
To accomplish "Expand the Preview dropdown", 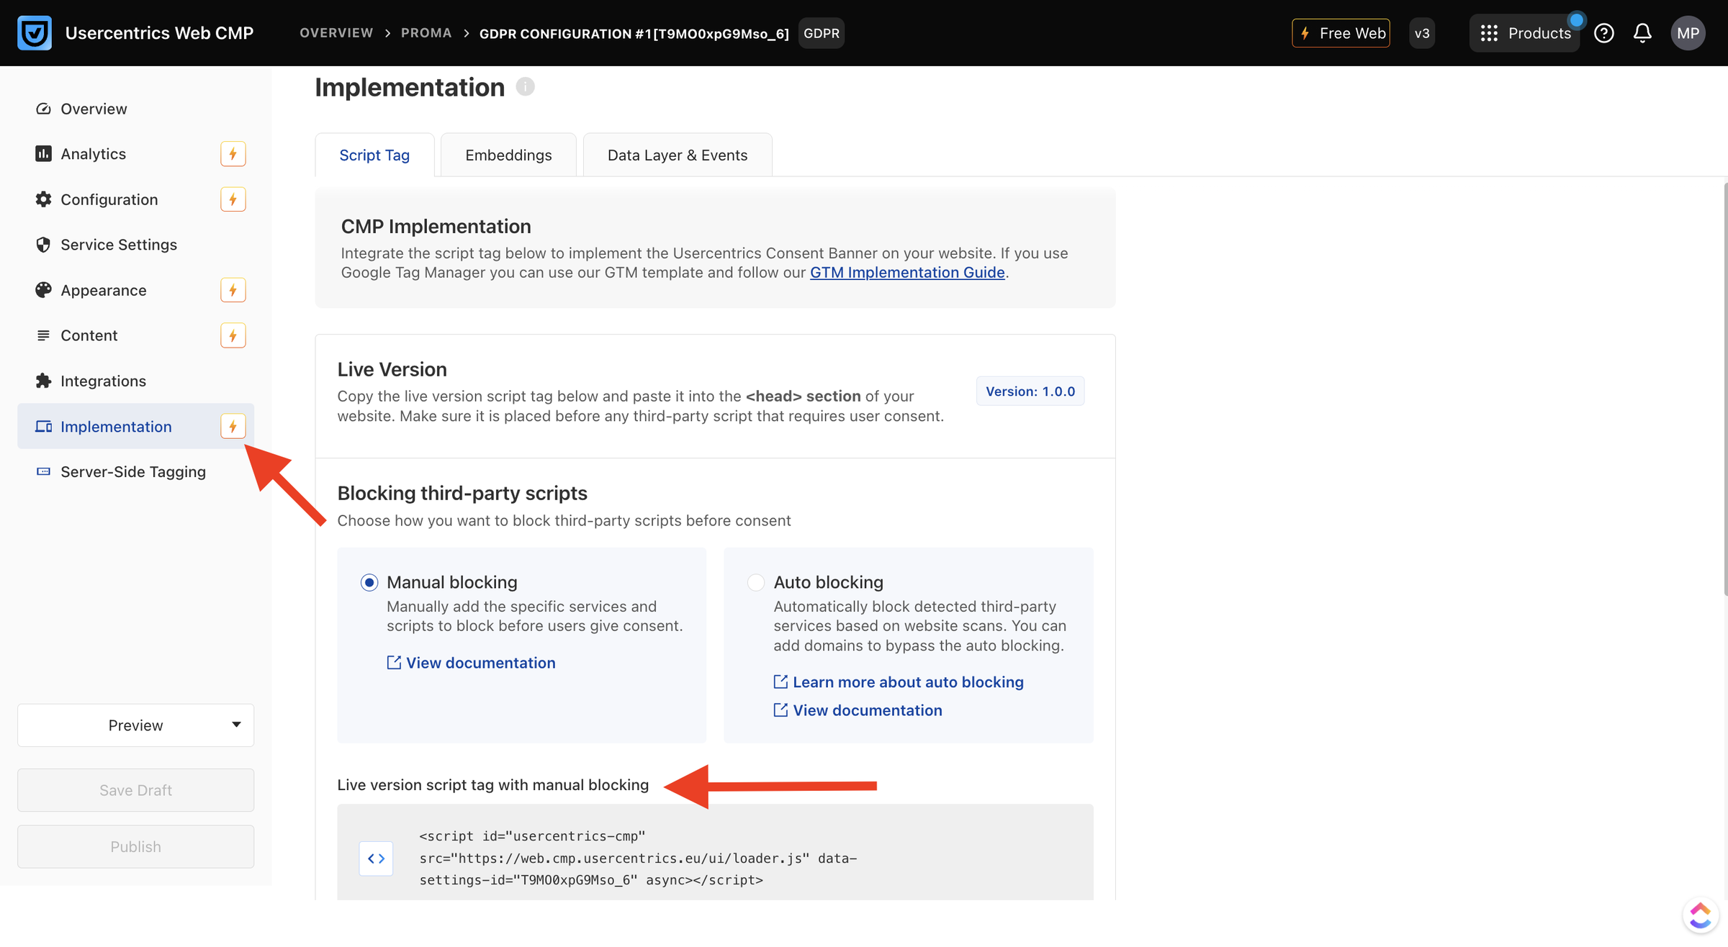I will pyautogui.click(x=135, y=725).
